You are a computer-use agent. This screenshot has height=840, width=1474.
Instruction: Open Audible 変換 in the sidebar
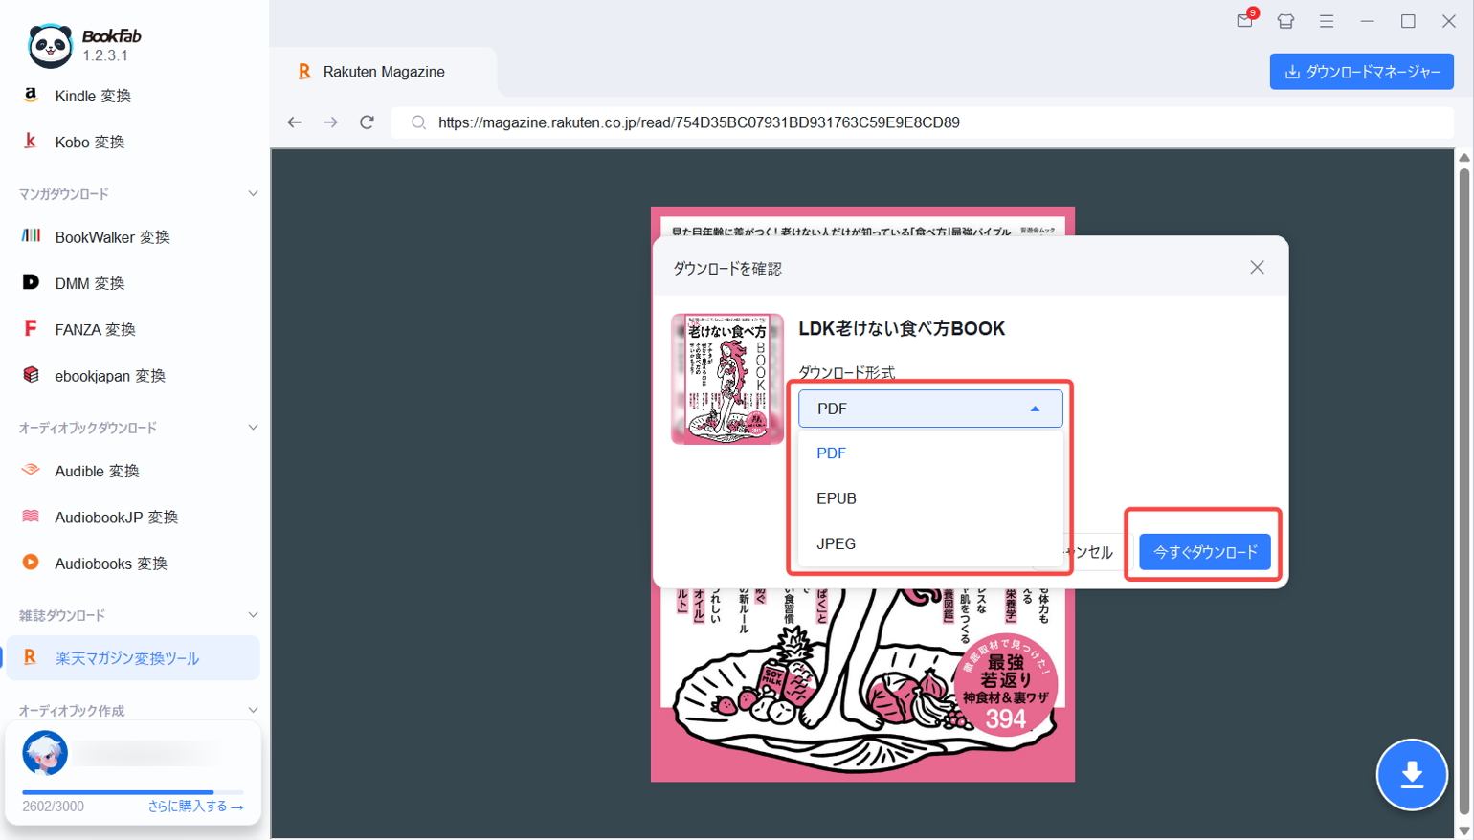97,471
